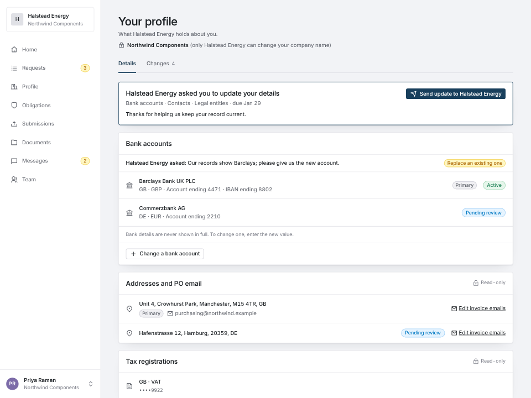This screenshot has width=531, height=398.
Task: Edit invoice emails for Crowhurst Park address
Action: pos(478,308)
